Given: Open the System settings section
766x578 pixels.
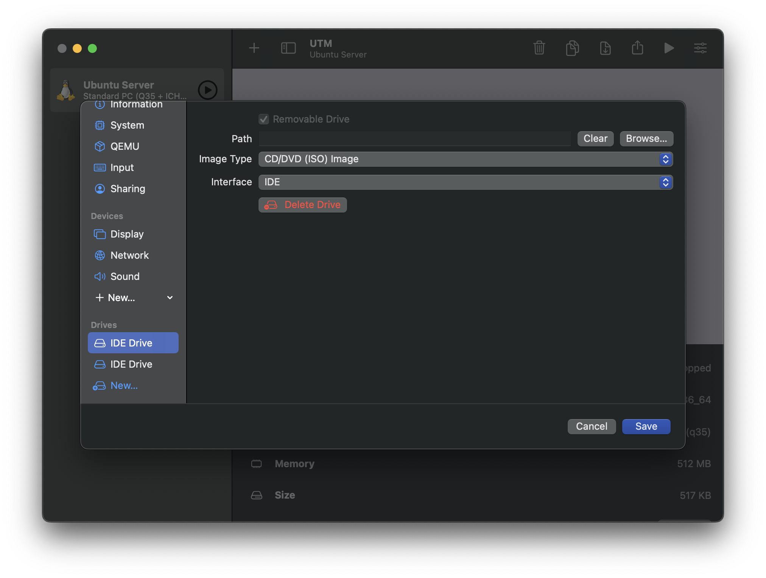Looking at the screenshot, I should (133, 125).
